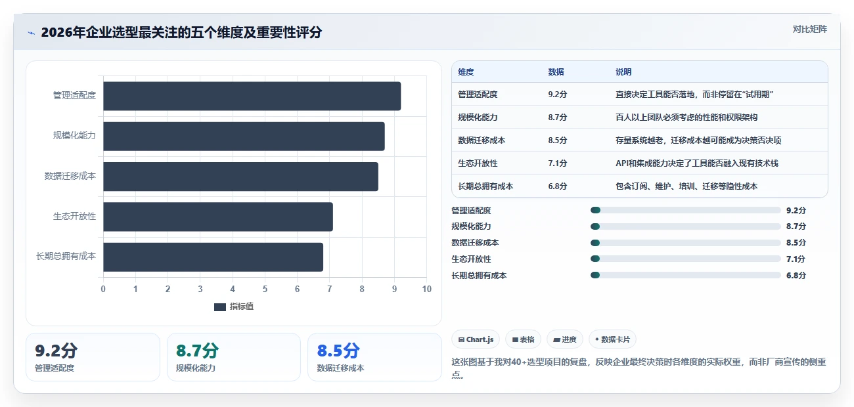Click the 6.8分 cell in the table

[557, 186]
